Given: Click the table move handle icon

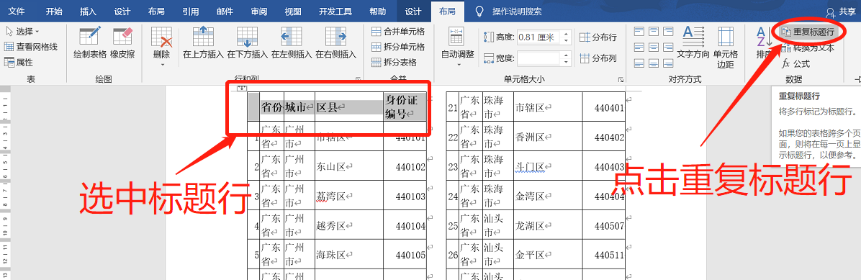Looking at the screenshot, I should coord(242,88).
